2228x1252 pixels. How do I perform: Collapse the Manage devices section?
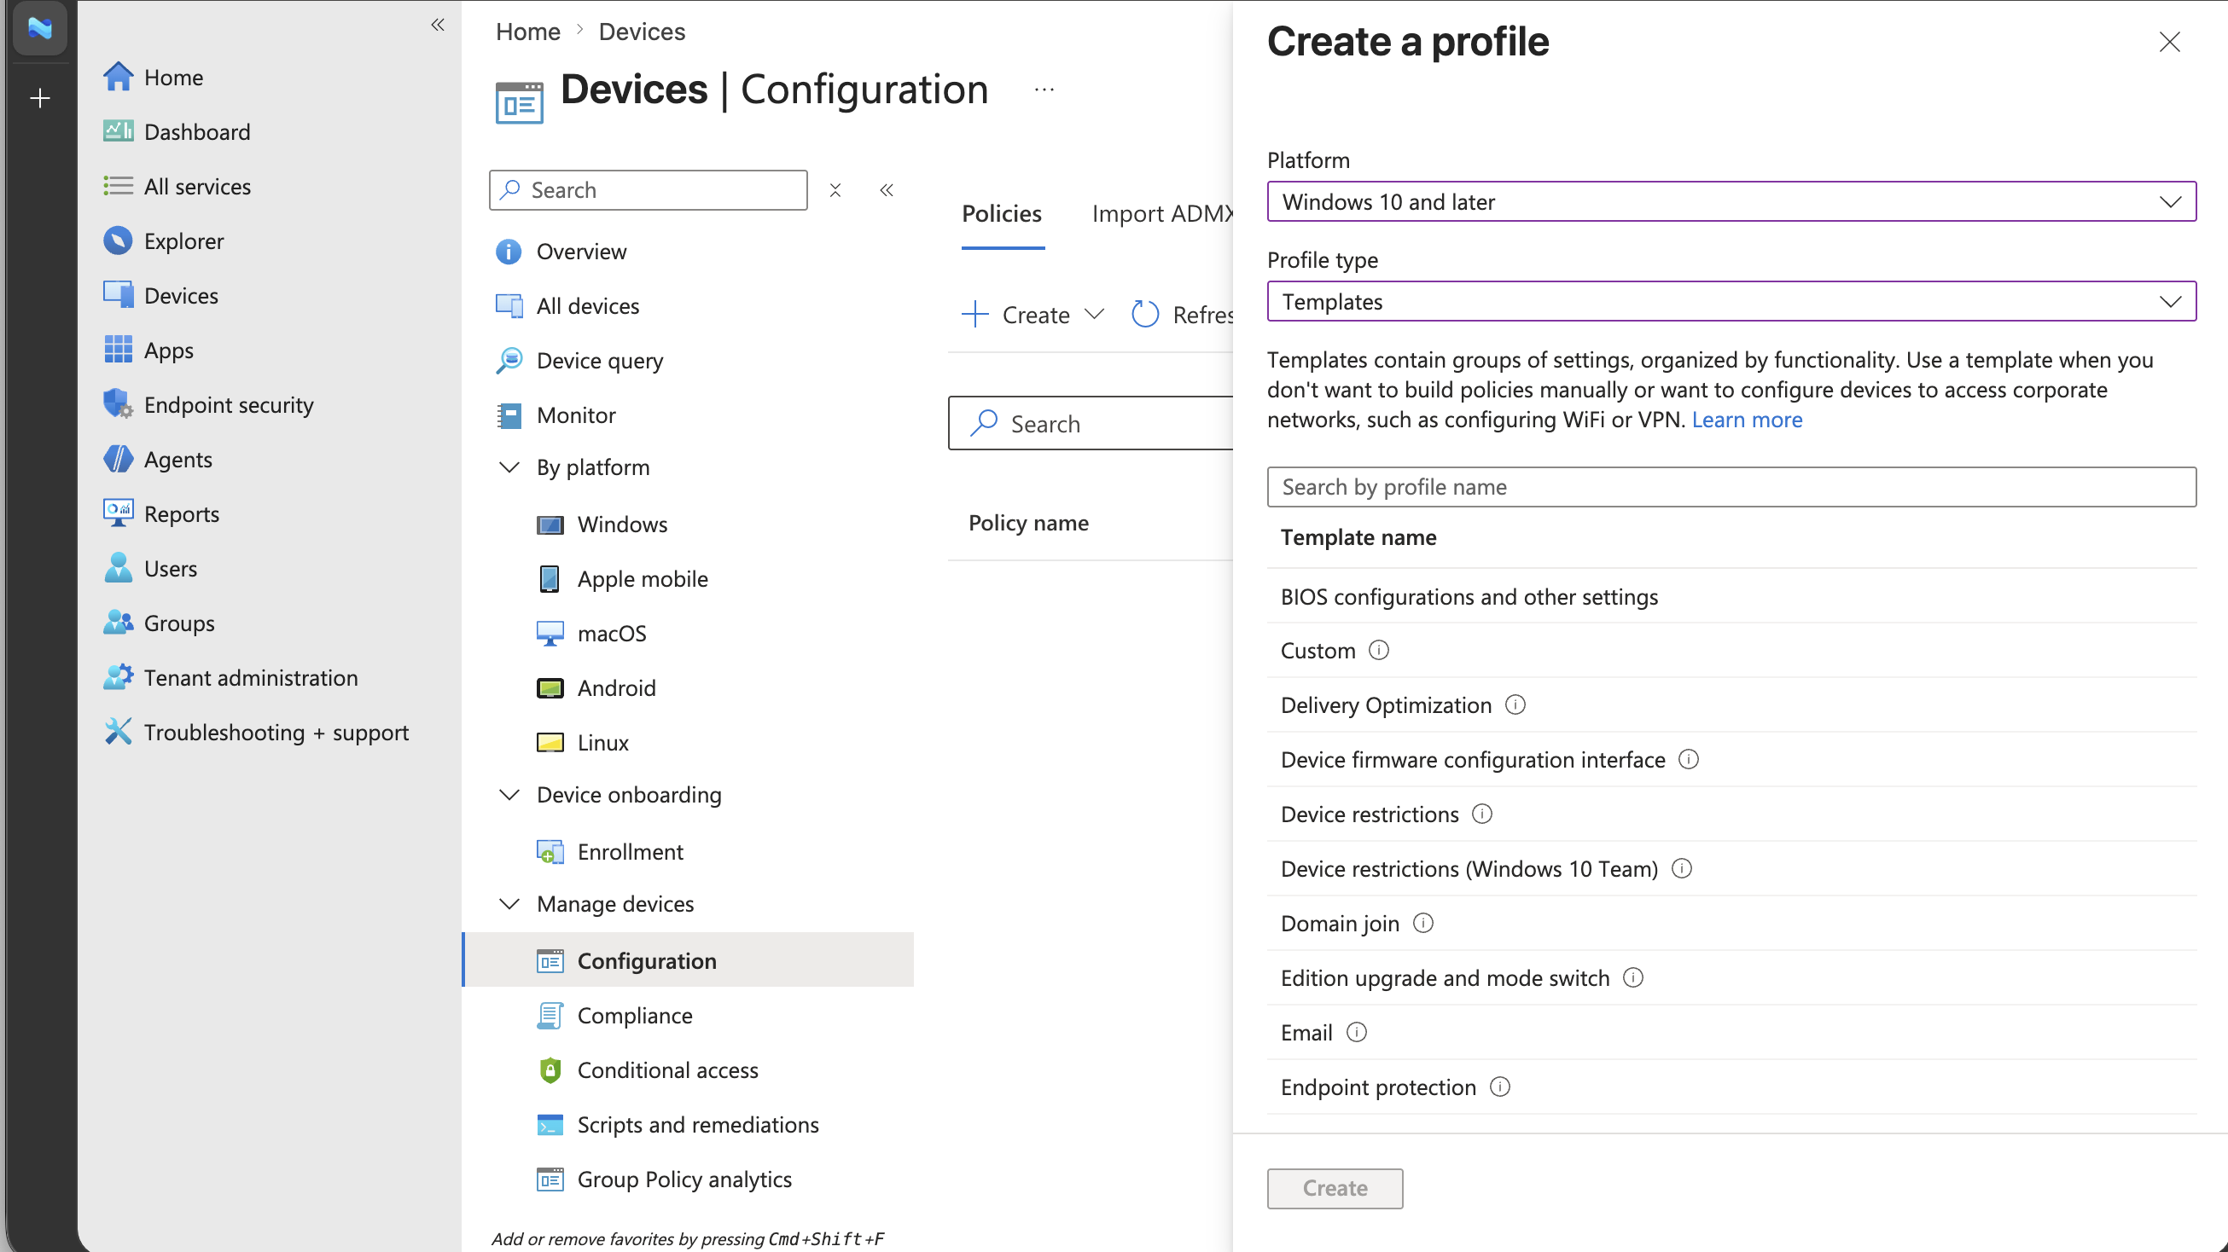click(x=509, y=902)
